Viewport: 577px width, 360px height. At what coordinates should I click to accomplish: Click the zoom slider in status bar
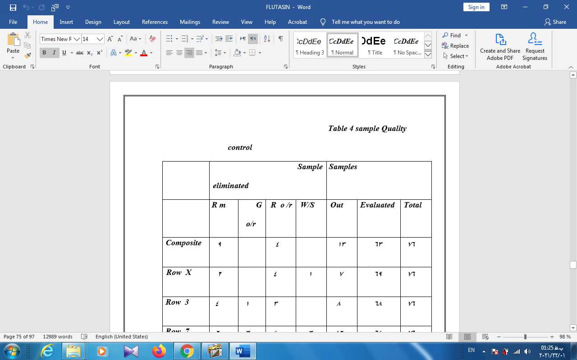[x=525, y=337]
